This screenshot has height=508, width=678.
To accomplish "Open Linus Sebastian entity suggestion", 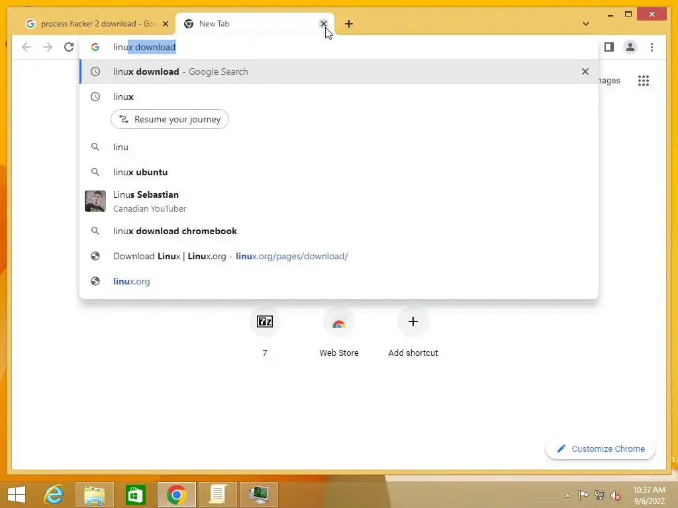I will 339,201.
